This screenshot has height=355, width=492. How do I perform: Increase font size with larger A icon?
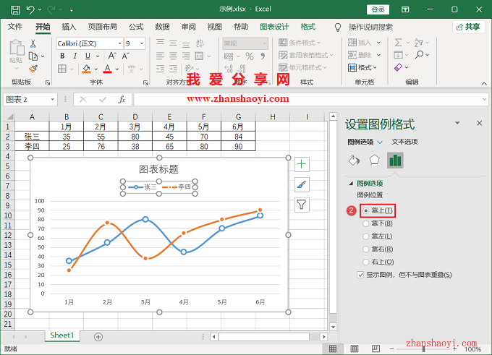point(112,56)
